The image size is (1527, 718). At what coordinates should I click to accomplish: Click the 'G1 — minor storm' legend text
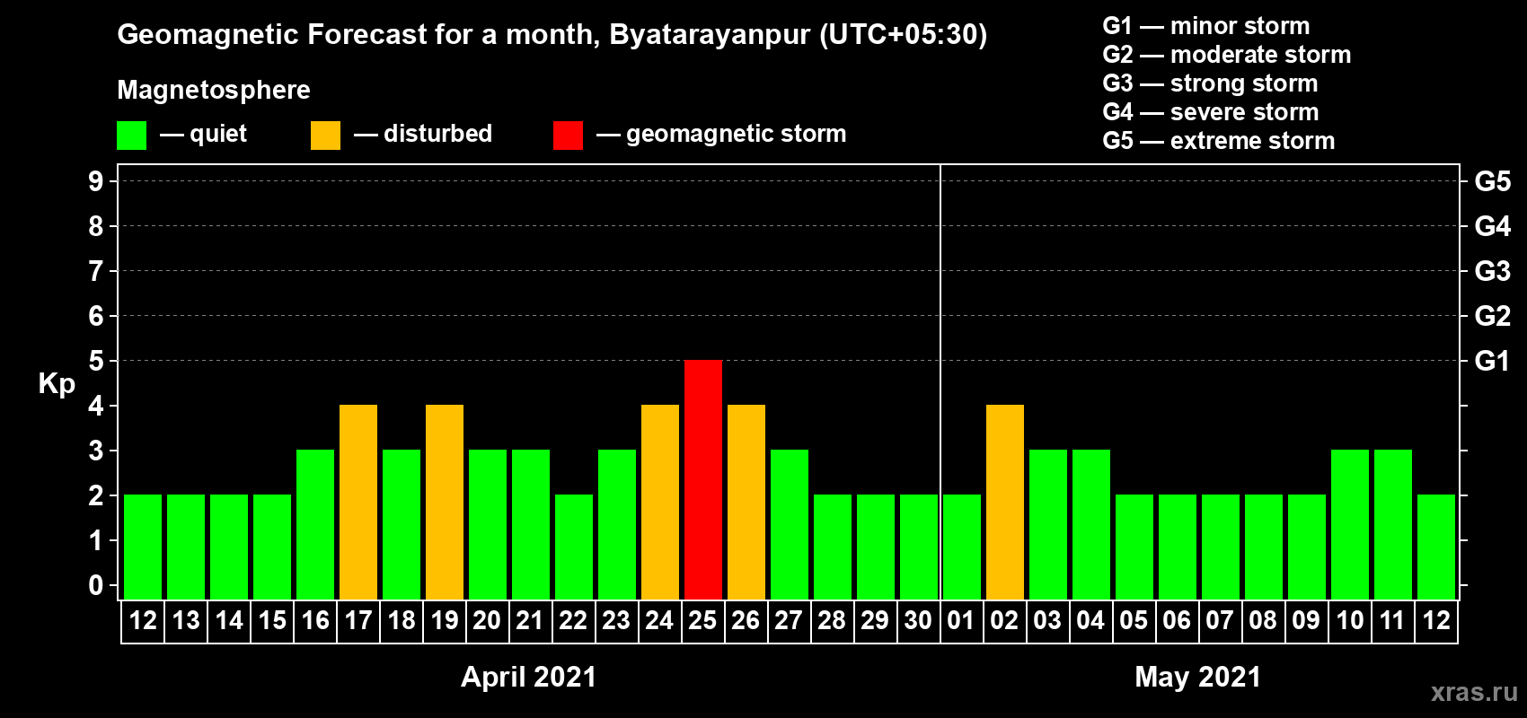pyautogui.click(x=1206, y=26)
